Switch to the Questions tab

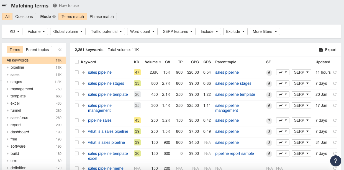coord(24,17)
